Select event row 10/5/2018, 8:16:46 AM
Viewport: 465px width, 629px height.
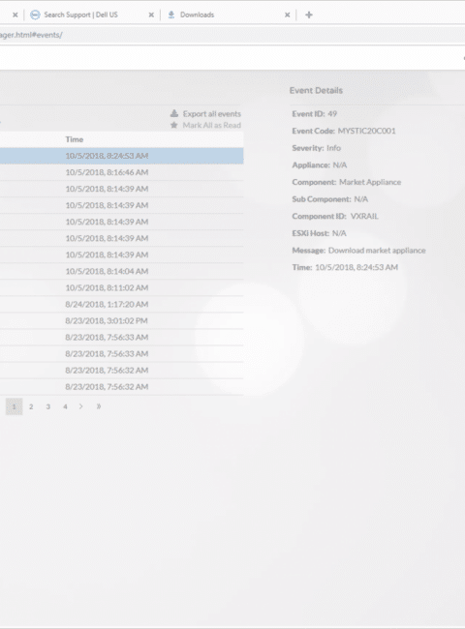(121, 172)
